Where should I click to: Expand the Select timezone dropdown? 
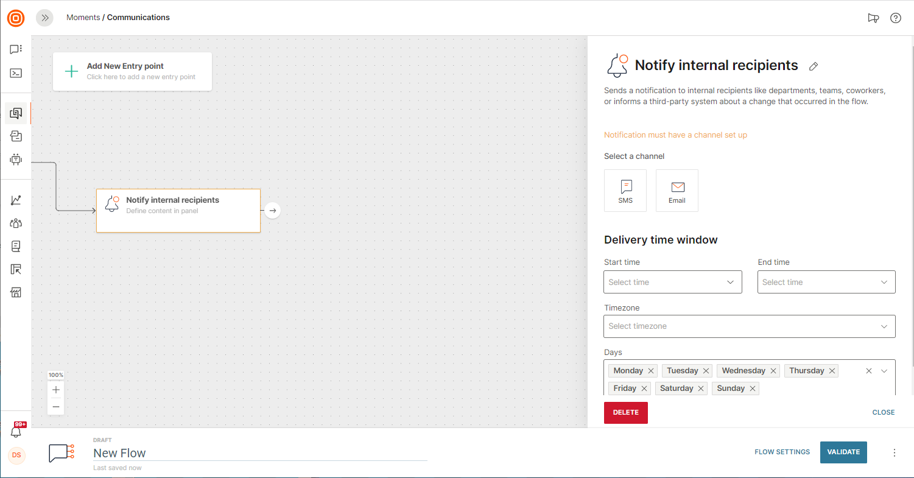(749, 326)
